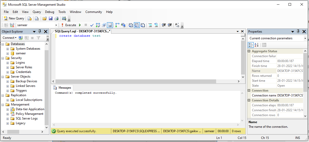
Task: Parse the query with the blue checkmark
Action: point(92,25)
